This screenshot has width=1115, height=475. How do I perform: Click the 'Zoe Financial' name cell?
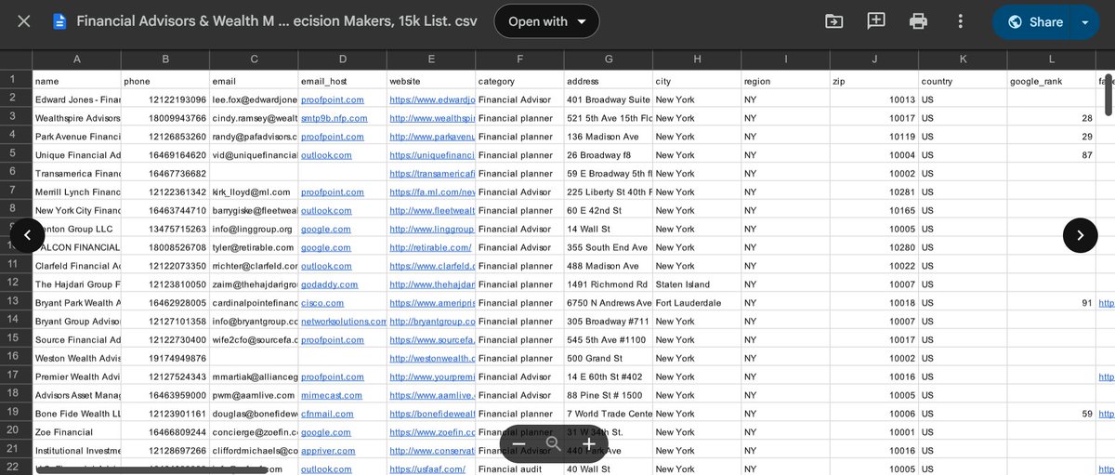point(76,432)
